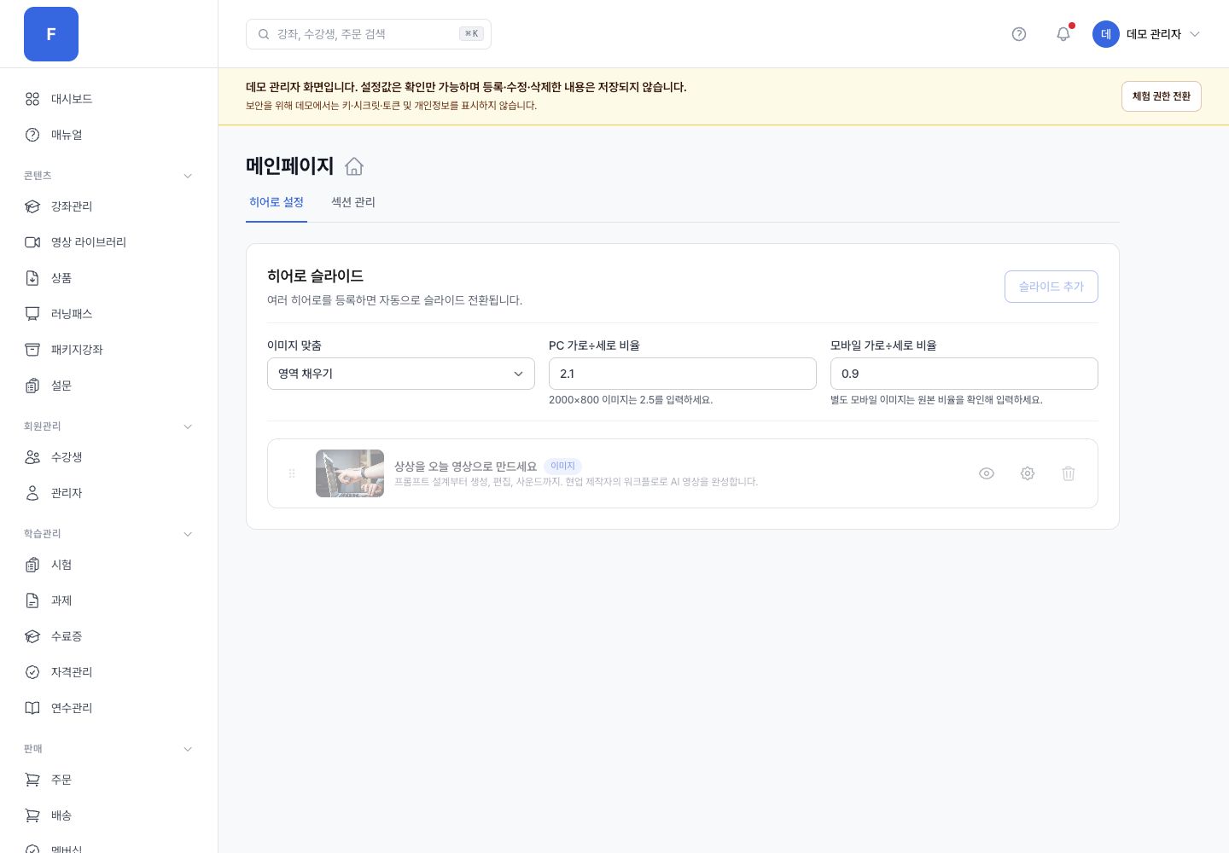The width and height of the screenshot is (1229, 853).
Task: Delete the hero slide with trash icon
Action: point(1069,473)
